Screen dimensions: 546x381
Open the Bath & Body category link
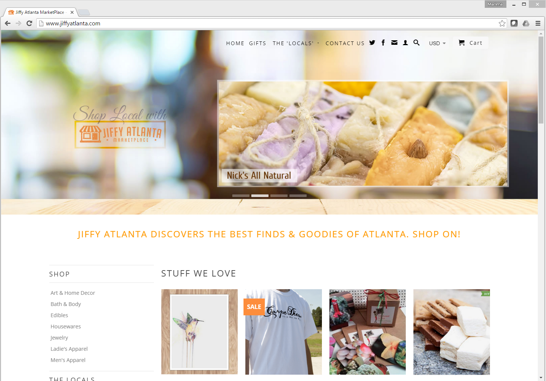(x=66, y=304)
